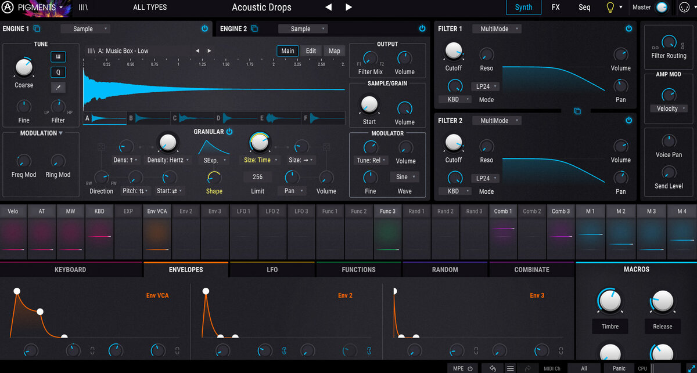Image resolution: width=697 pixels, height=373 pixels.
Task: Click the redo arrow in bottom bar
Action: (527, 368)
